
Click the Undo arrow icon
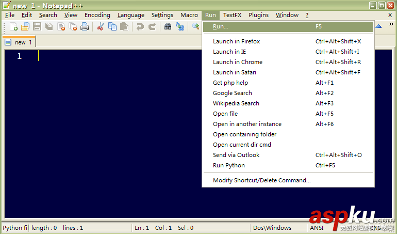[140, 26]
